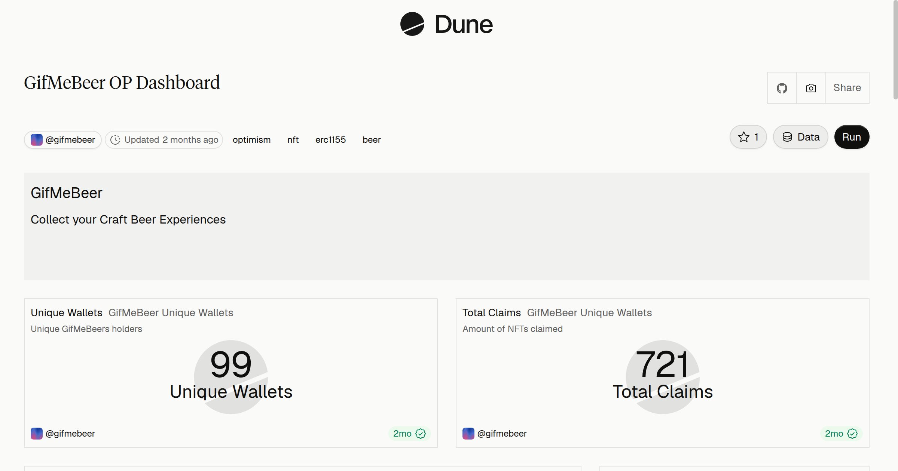The image size is (898, 471).
Task: Open GifMeBeer Unique Wallets query in Unique Wallets card
Action: coord(171,313)
